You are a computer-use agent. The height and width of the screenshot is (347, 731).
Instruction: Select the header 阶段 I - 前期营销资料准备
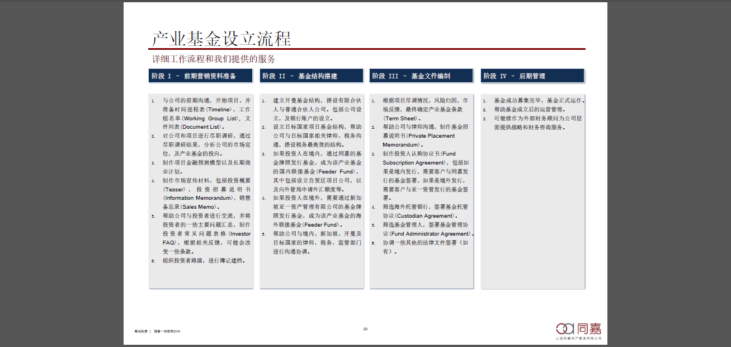[x=201, y=76]
